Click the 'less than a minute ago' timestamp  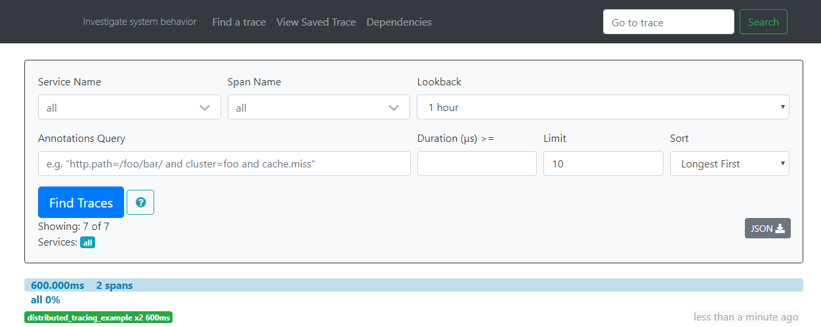pyautogui.click(x=746, y=318)
